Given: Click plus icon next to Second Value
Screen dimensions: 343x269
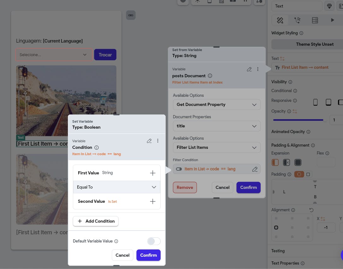Looking at the screenshot, I should point(153,201).
